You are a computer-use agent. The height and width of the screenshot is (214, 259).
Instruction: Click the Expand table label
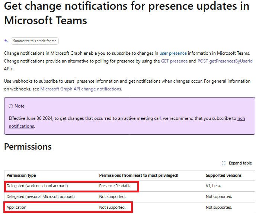tap(240, 163)
